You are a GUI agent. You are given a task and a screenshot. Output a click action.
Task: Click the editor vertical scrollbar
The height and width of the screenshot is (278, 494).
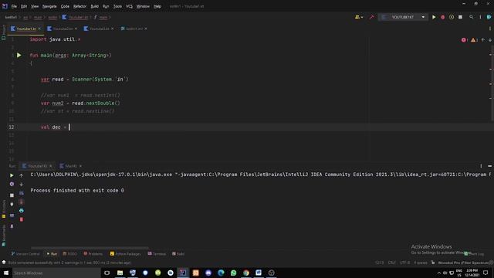click(x=492, y=83)
